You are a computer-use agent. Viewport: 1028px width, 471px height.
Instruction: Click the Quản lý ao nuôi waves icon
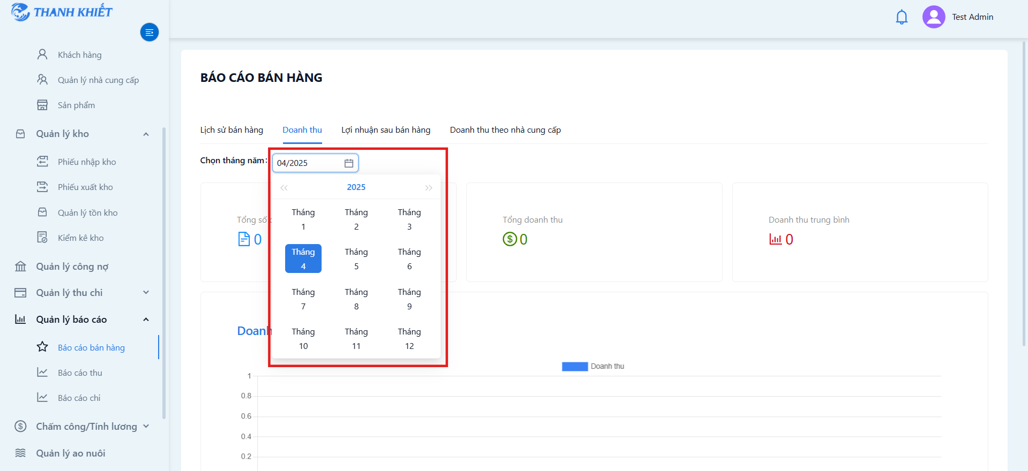pos(20,453)
